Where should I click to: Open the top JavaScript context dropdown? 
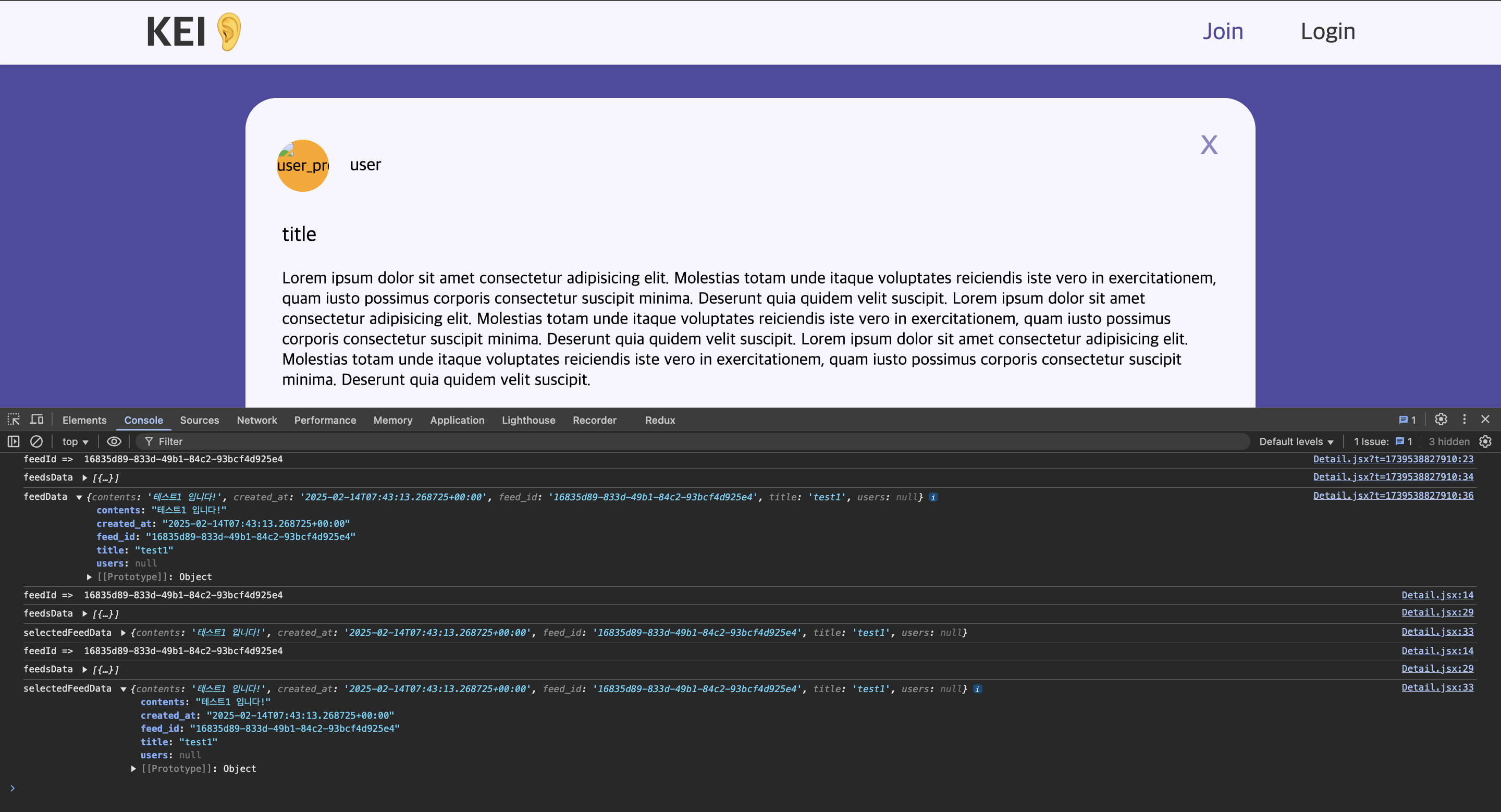[x=75, y=441]
